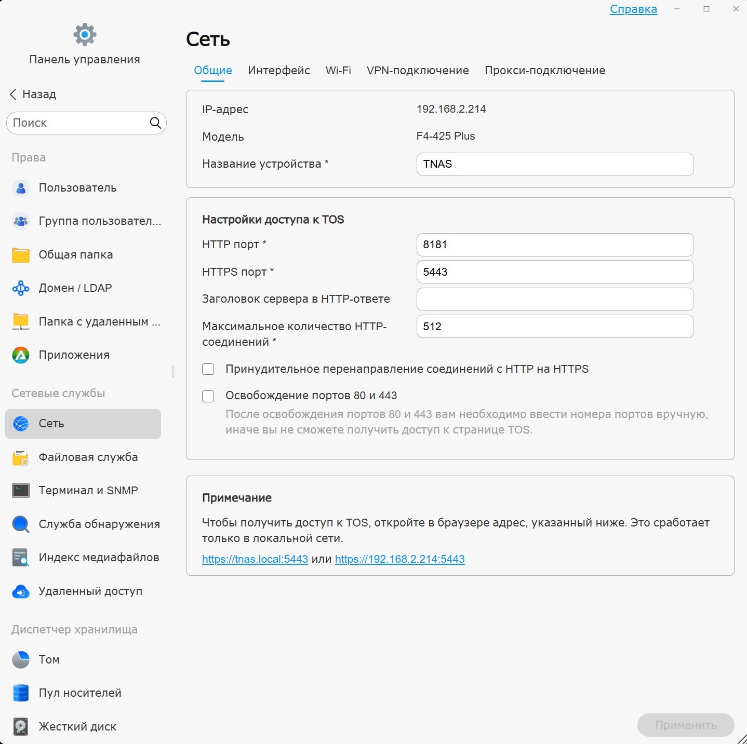
Task: Click the Shared Folder icon
Action: click(x=21, y=255)
